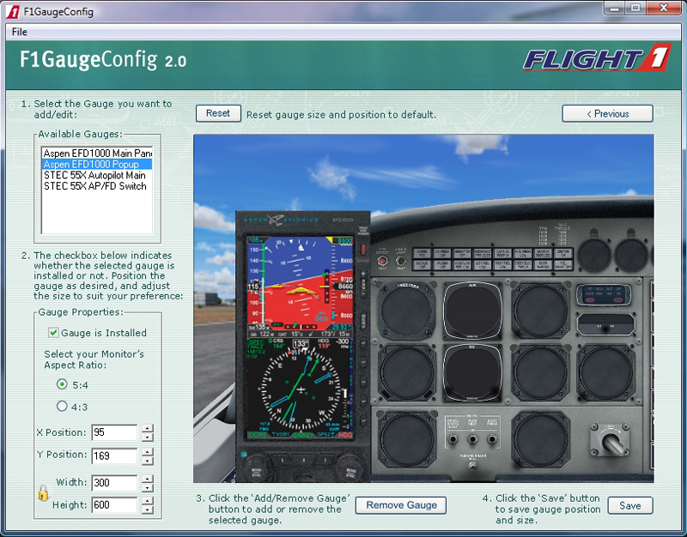Click the Y Position input field
687x537 pixels.
click(x=114, y=456)
